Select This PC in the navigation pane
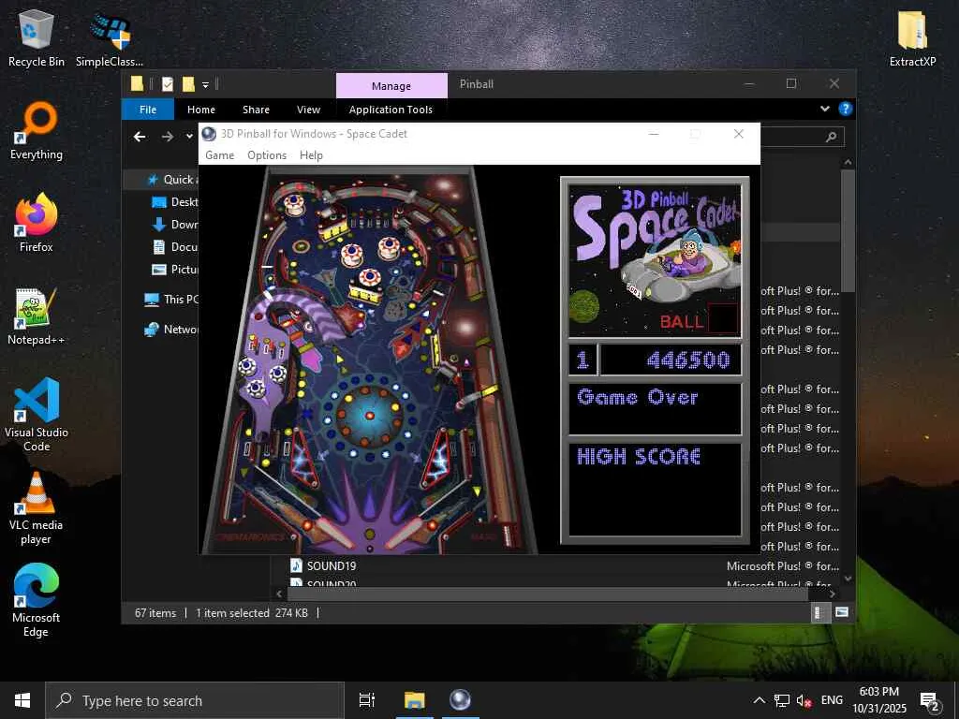 click(x=170, y=299)
